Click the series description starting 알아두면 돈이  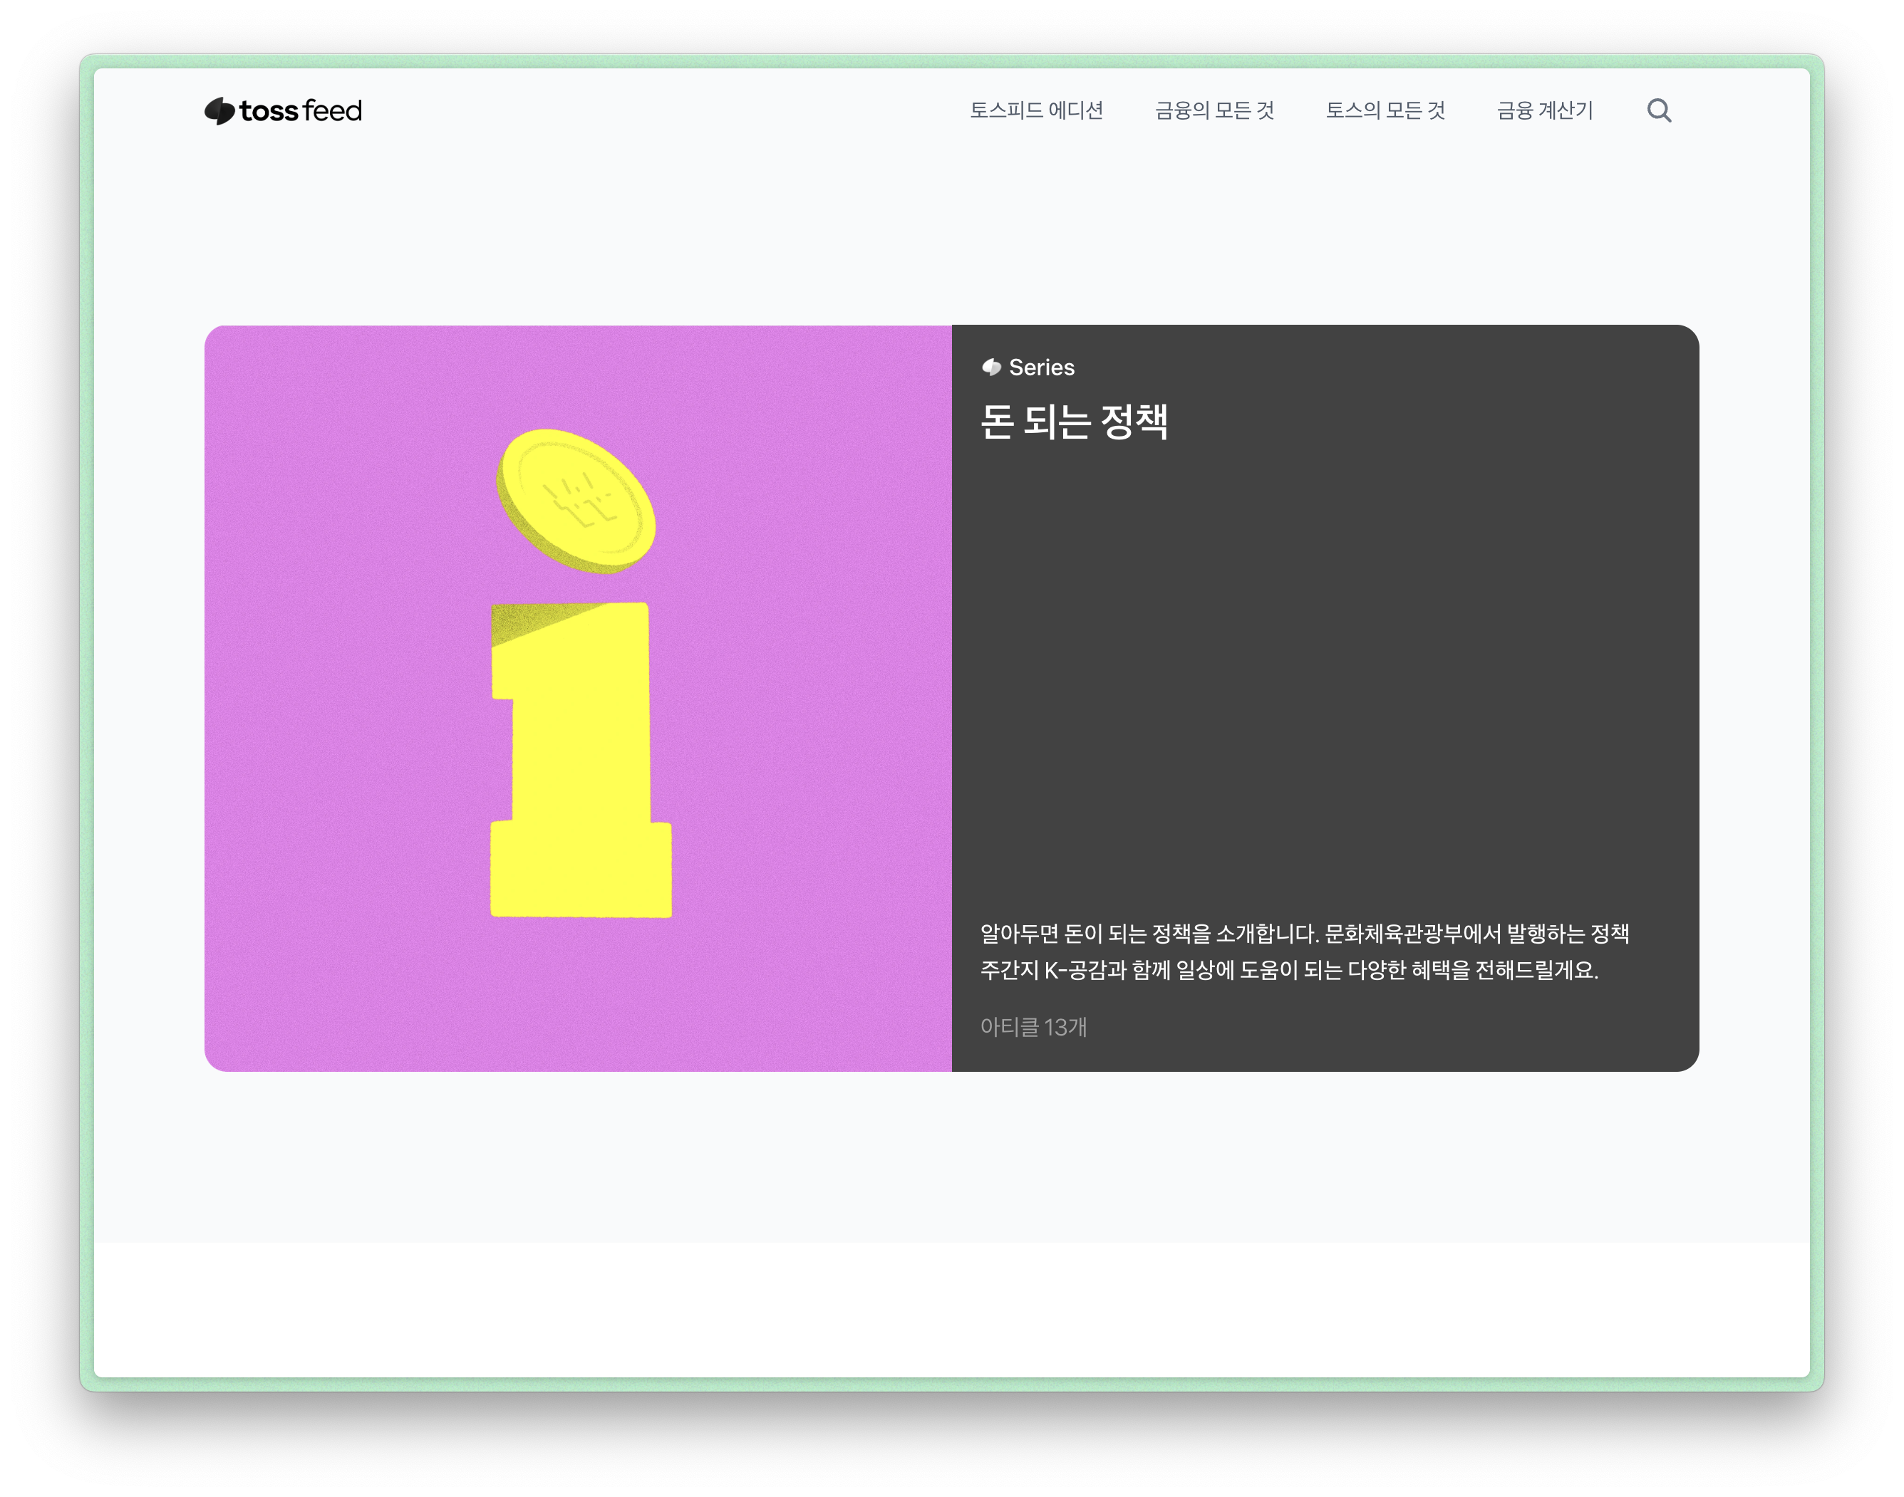tap(1304, 934)
